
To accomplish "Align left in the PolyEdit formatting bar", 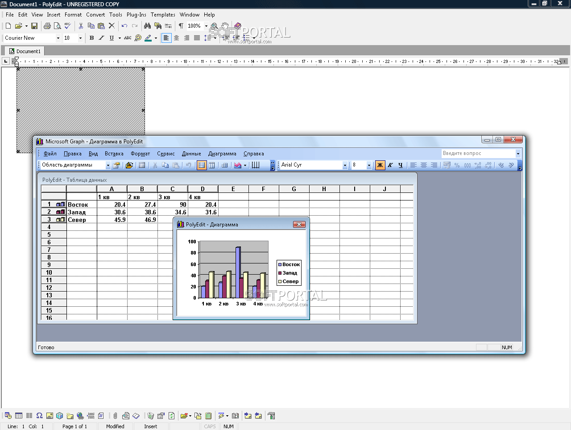I will point(166,38).
